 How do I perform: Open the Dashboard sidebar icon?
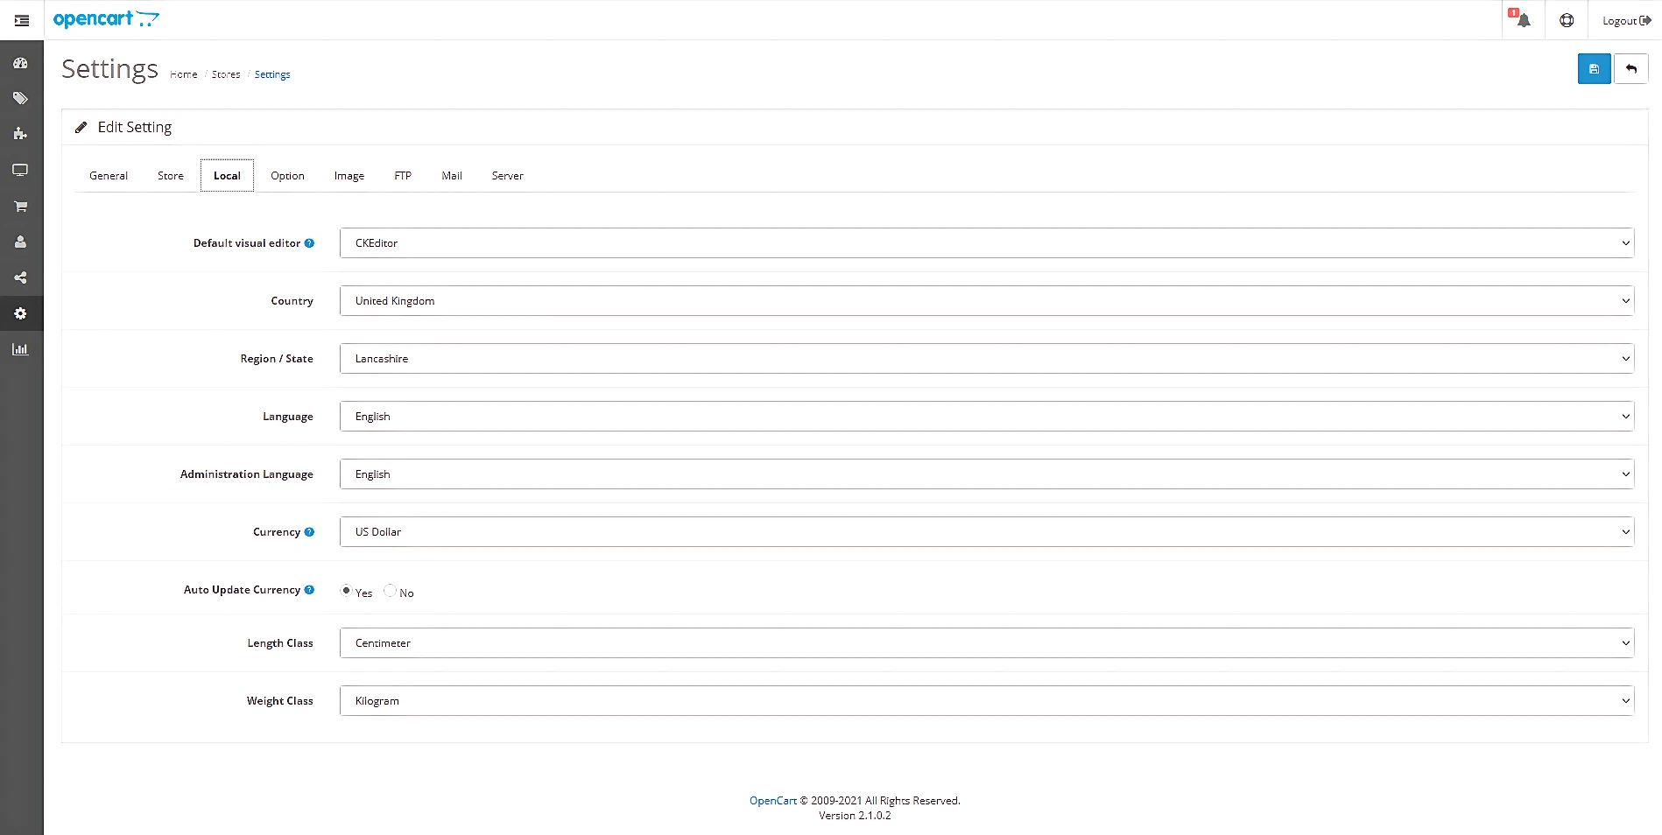click(20, 63)
